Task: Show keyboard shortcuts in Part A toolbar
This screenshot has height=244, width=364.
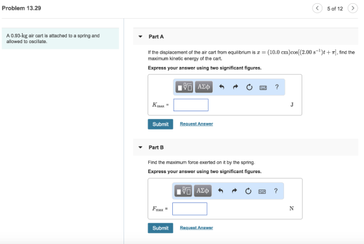Action: pyautogui.click(x=263, y=88)
